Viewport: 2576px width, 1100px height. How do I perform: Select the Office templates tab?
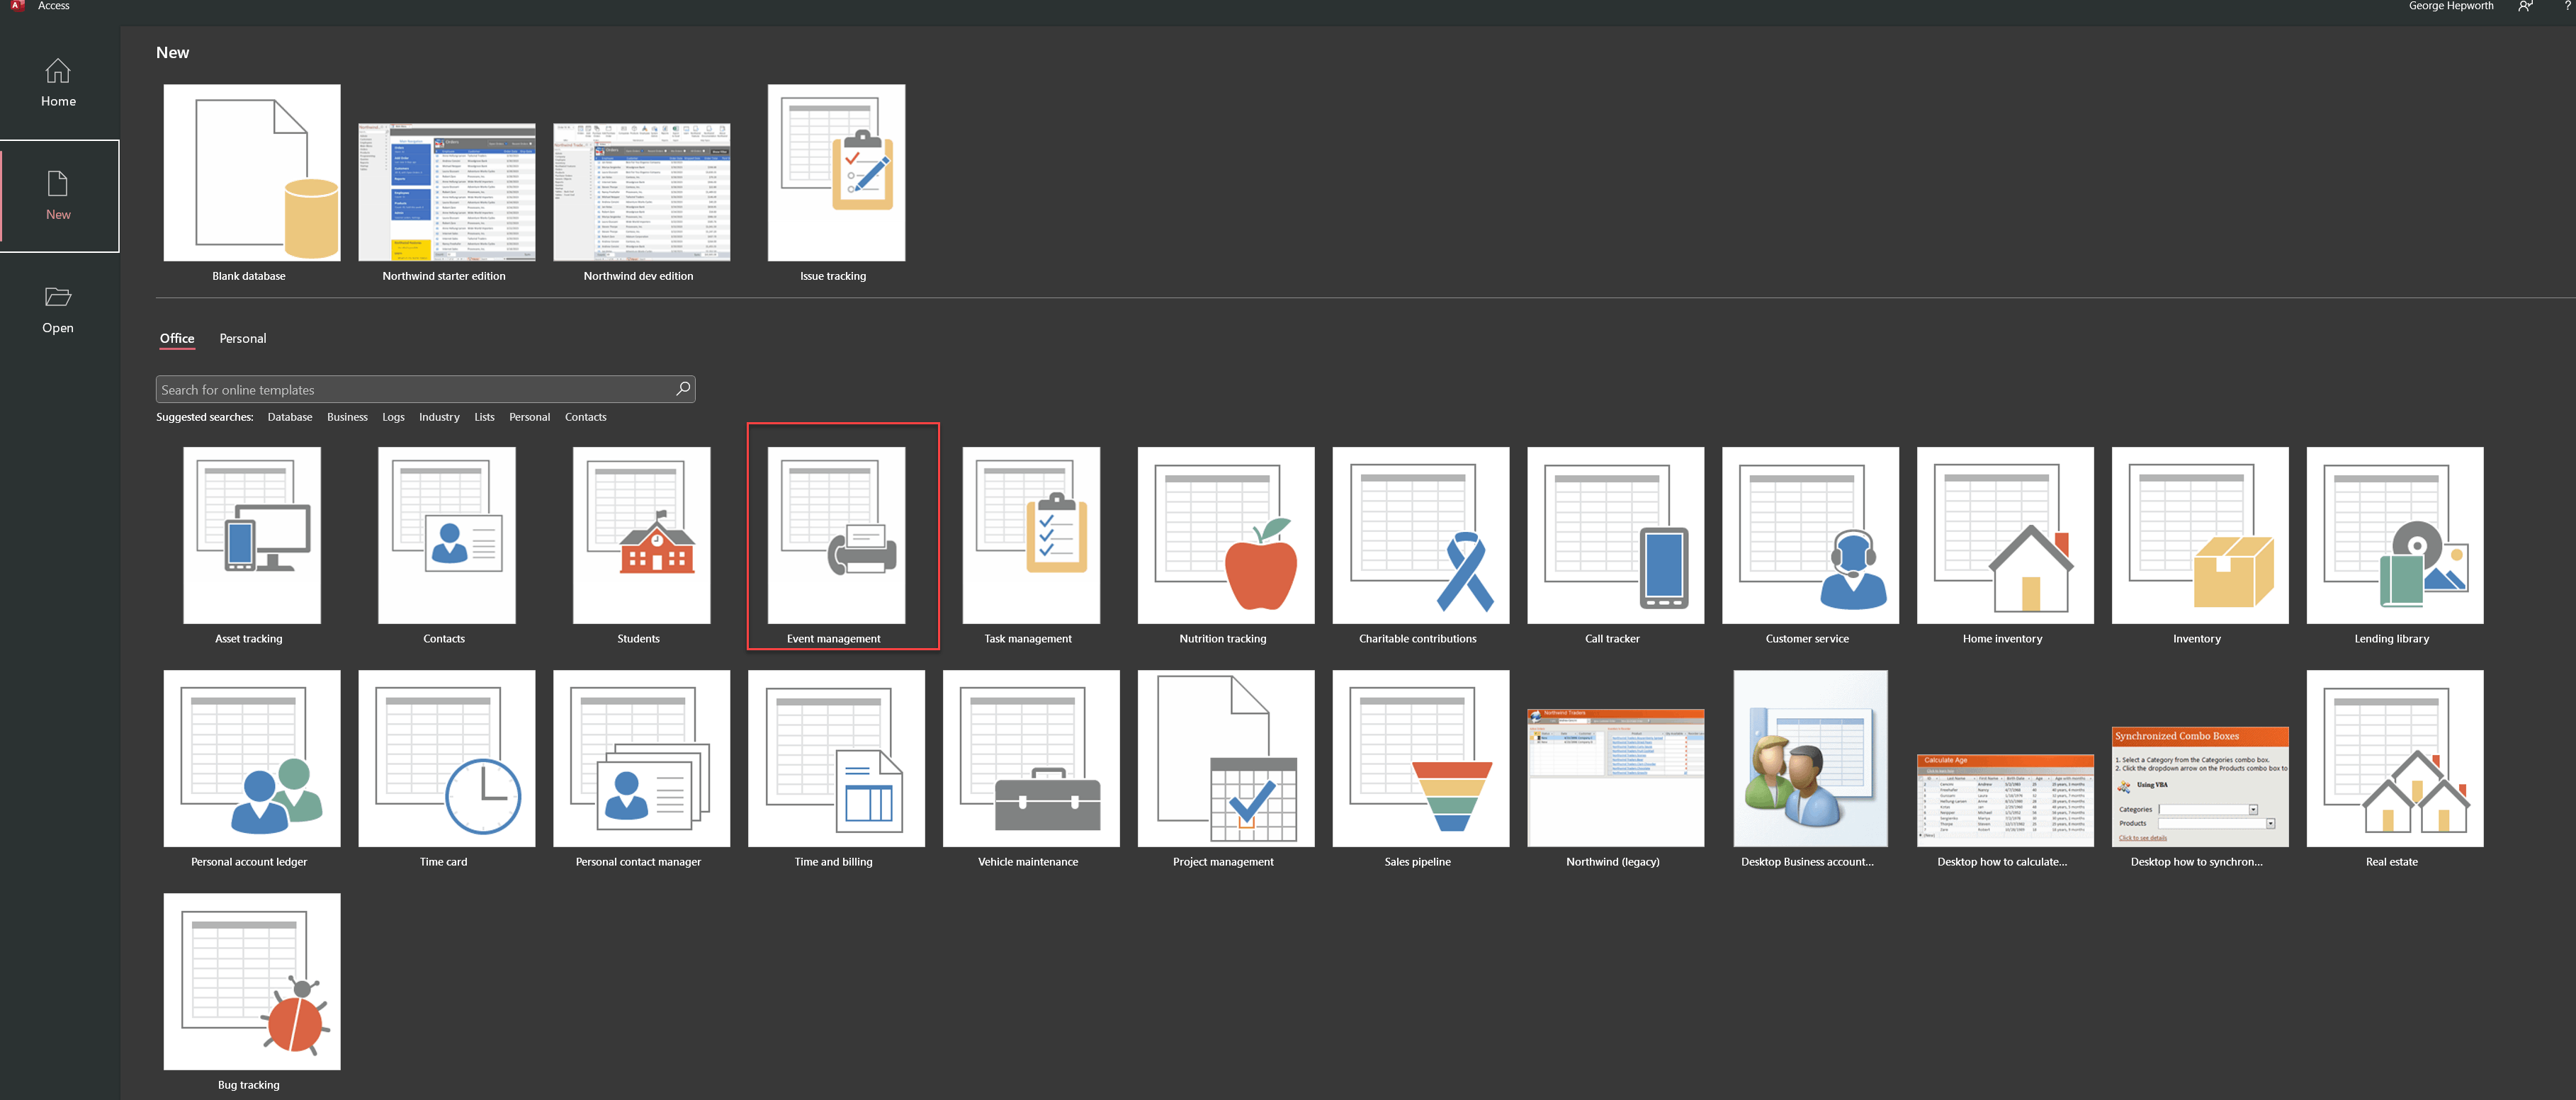tap(177, 338)
